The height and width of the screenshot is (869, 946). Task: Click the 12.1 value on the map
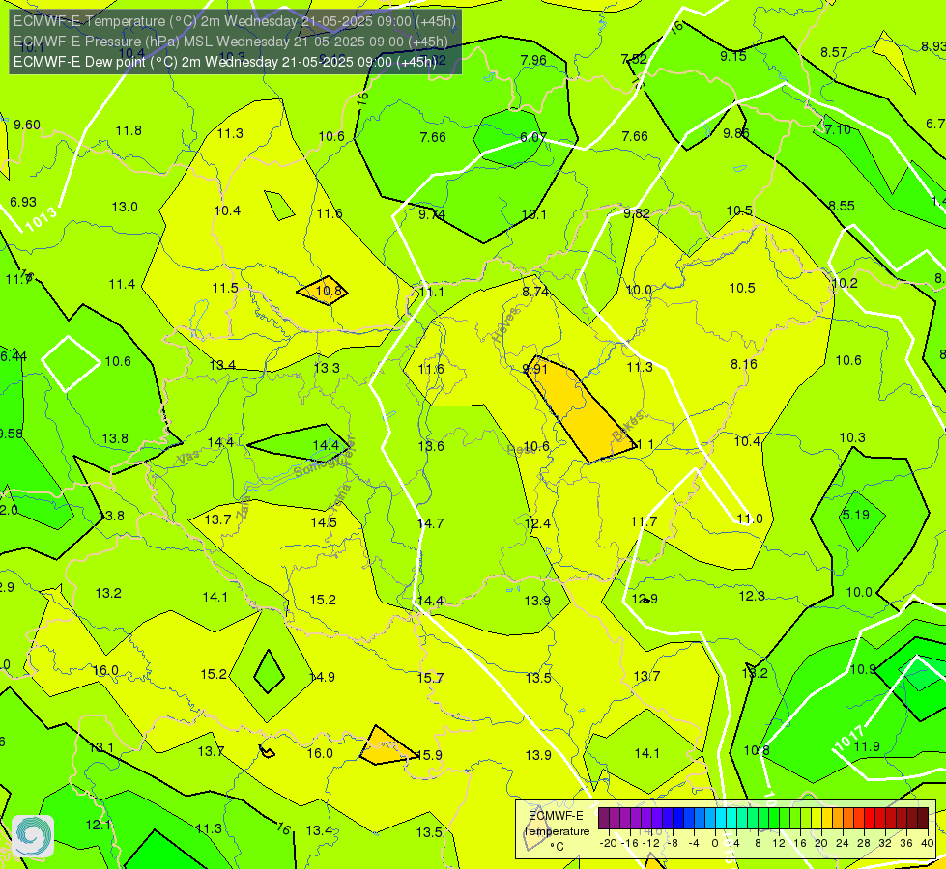click(x=99, y=825)
